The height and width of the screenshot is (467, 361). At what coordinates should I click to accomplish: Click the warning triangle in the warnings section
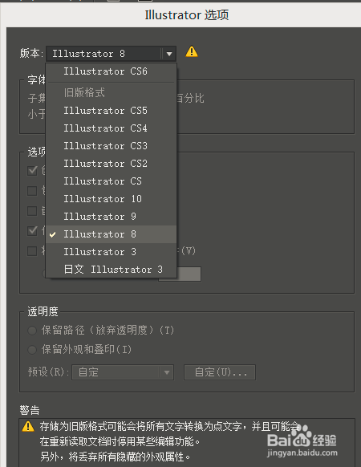[28, 426]
